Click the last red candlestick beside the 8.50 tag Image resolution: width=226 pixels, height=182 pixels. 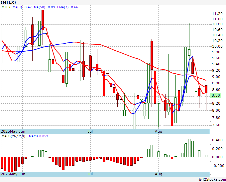[x=206, y=89]
